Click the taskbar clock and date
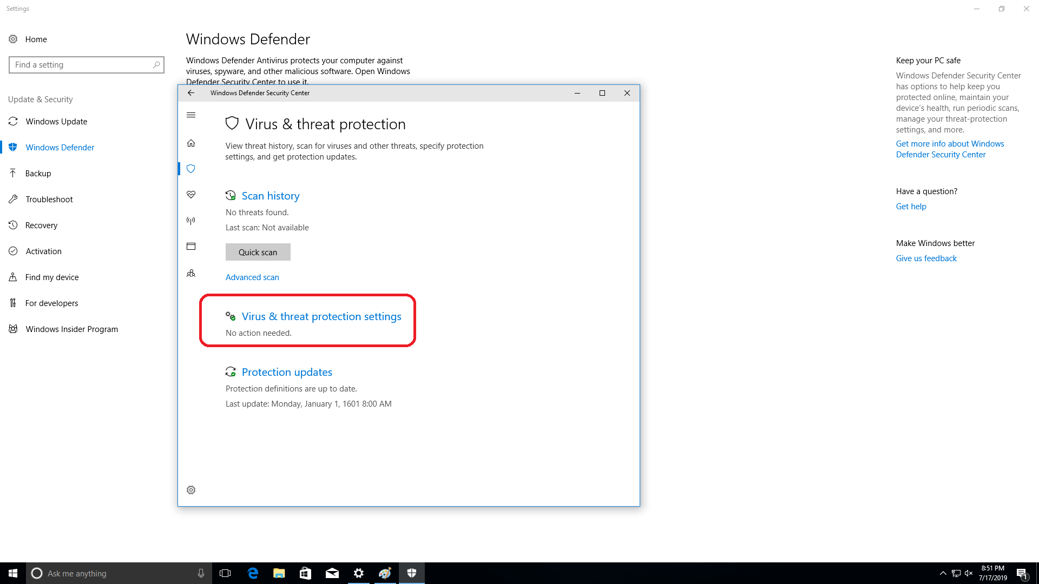Image resolution: width=1039 pixels, height=584 pixels. tap(992, 573)
